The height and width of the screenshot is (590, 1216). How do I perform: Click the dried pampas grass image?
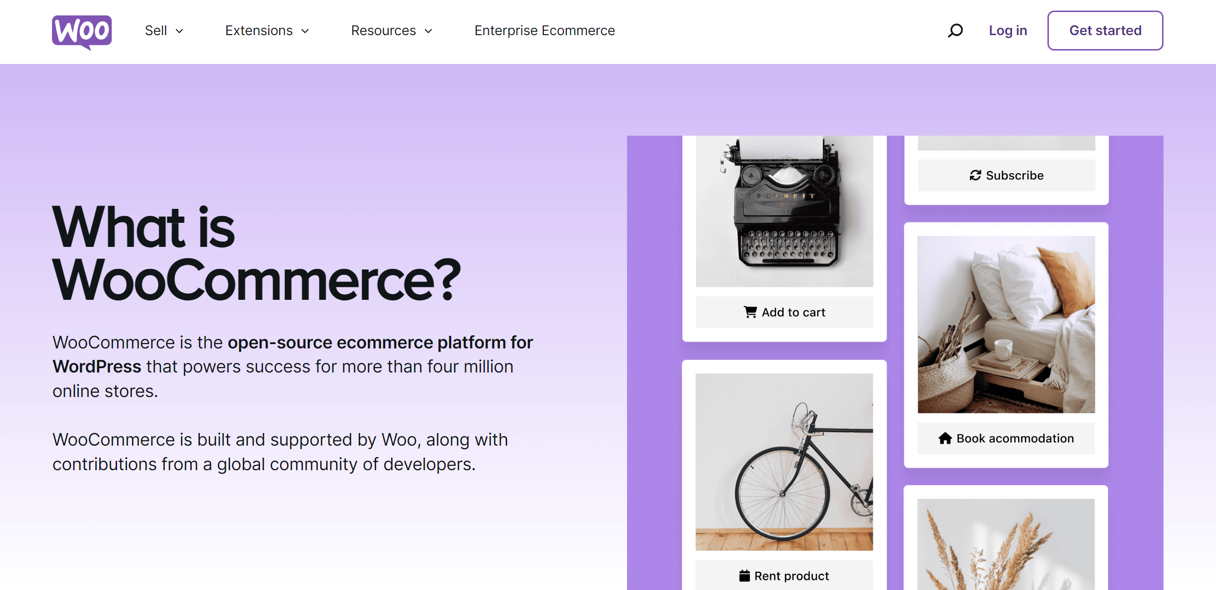[1006, 544]
